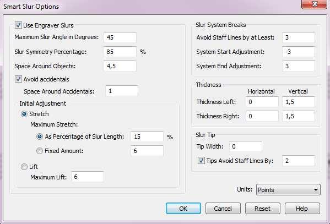Click the Tip Width input field
The height and width of the screenshot is (224, 330).
(x=246, y=146)
